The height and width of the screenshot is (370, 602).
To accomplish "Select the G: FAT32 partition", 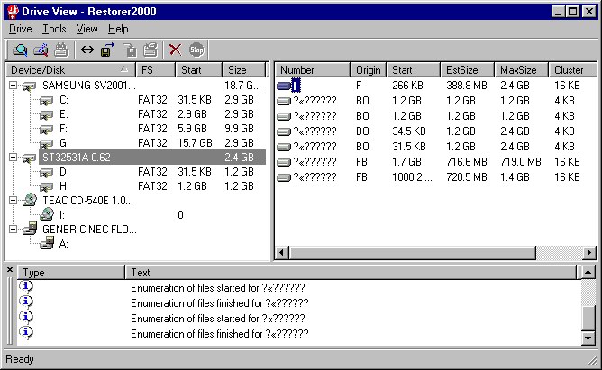I will (64, 142).
